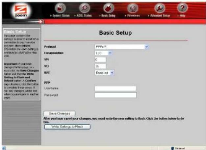Click the PPP section label
206x150 pixels.
47,83
